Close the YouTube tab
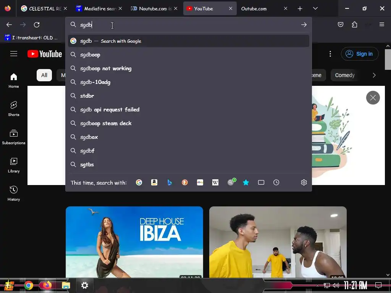The height and width of the screenshot is (293, 391). (x=230, y=8)
